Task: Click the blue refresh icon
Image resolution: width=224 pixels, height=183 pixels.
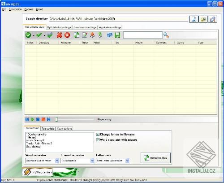Action: [110, 35]
